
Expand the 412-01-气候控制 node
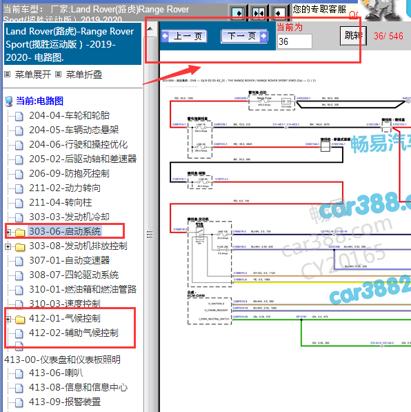(8, 320)
